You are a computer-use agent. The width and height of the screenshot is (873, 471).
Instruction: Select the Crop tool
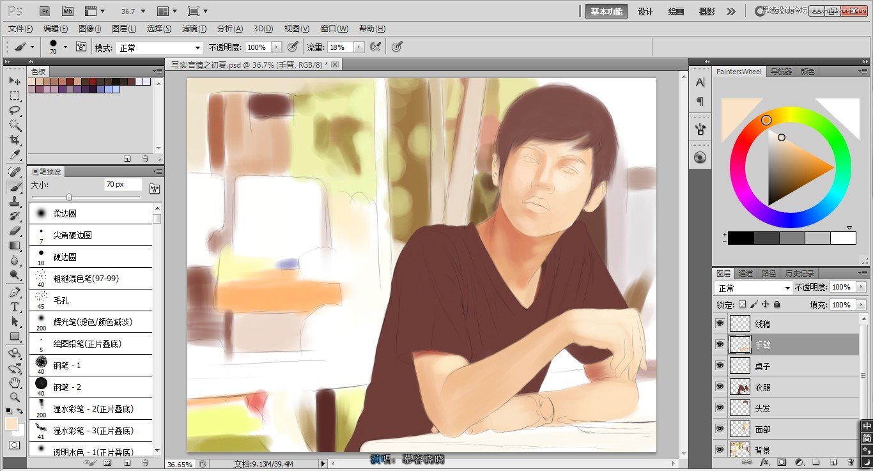point(15,140)
